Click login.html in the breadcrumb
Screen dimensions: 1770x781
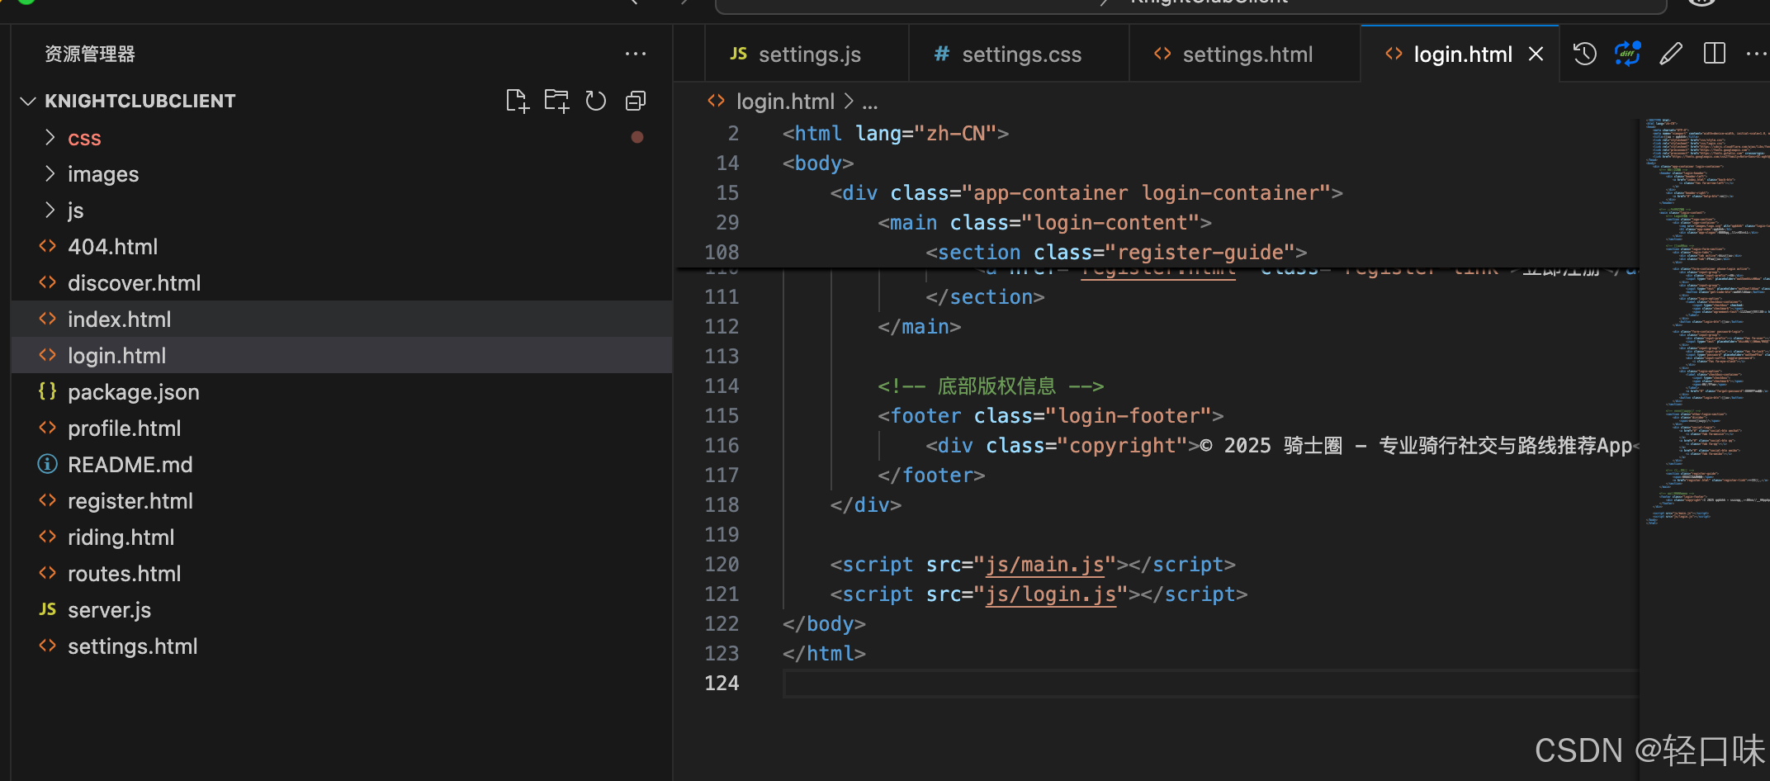784,102
